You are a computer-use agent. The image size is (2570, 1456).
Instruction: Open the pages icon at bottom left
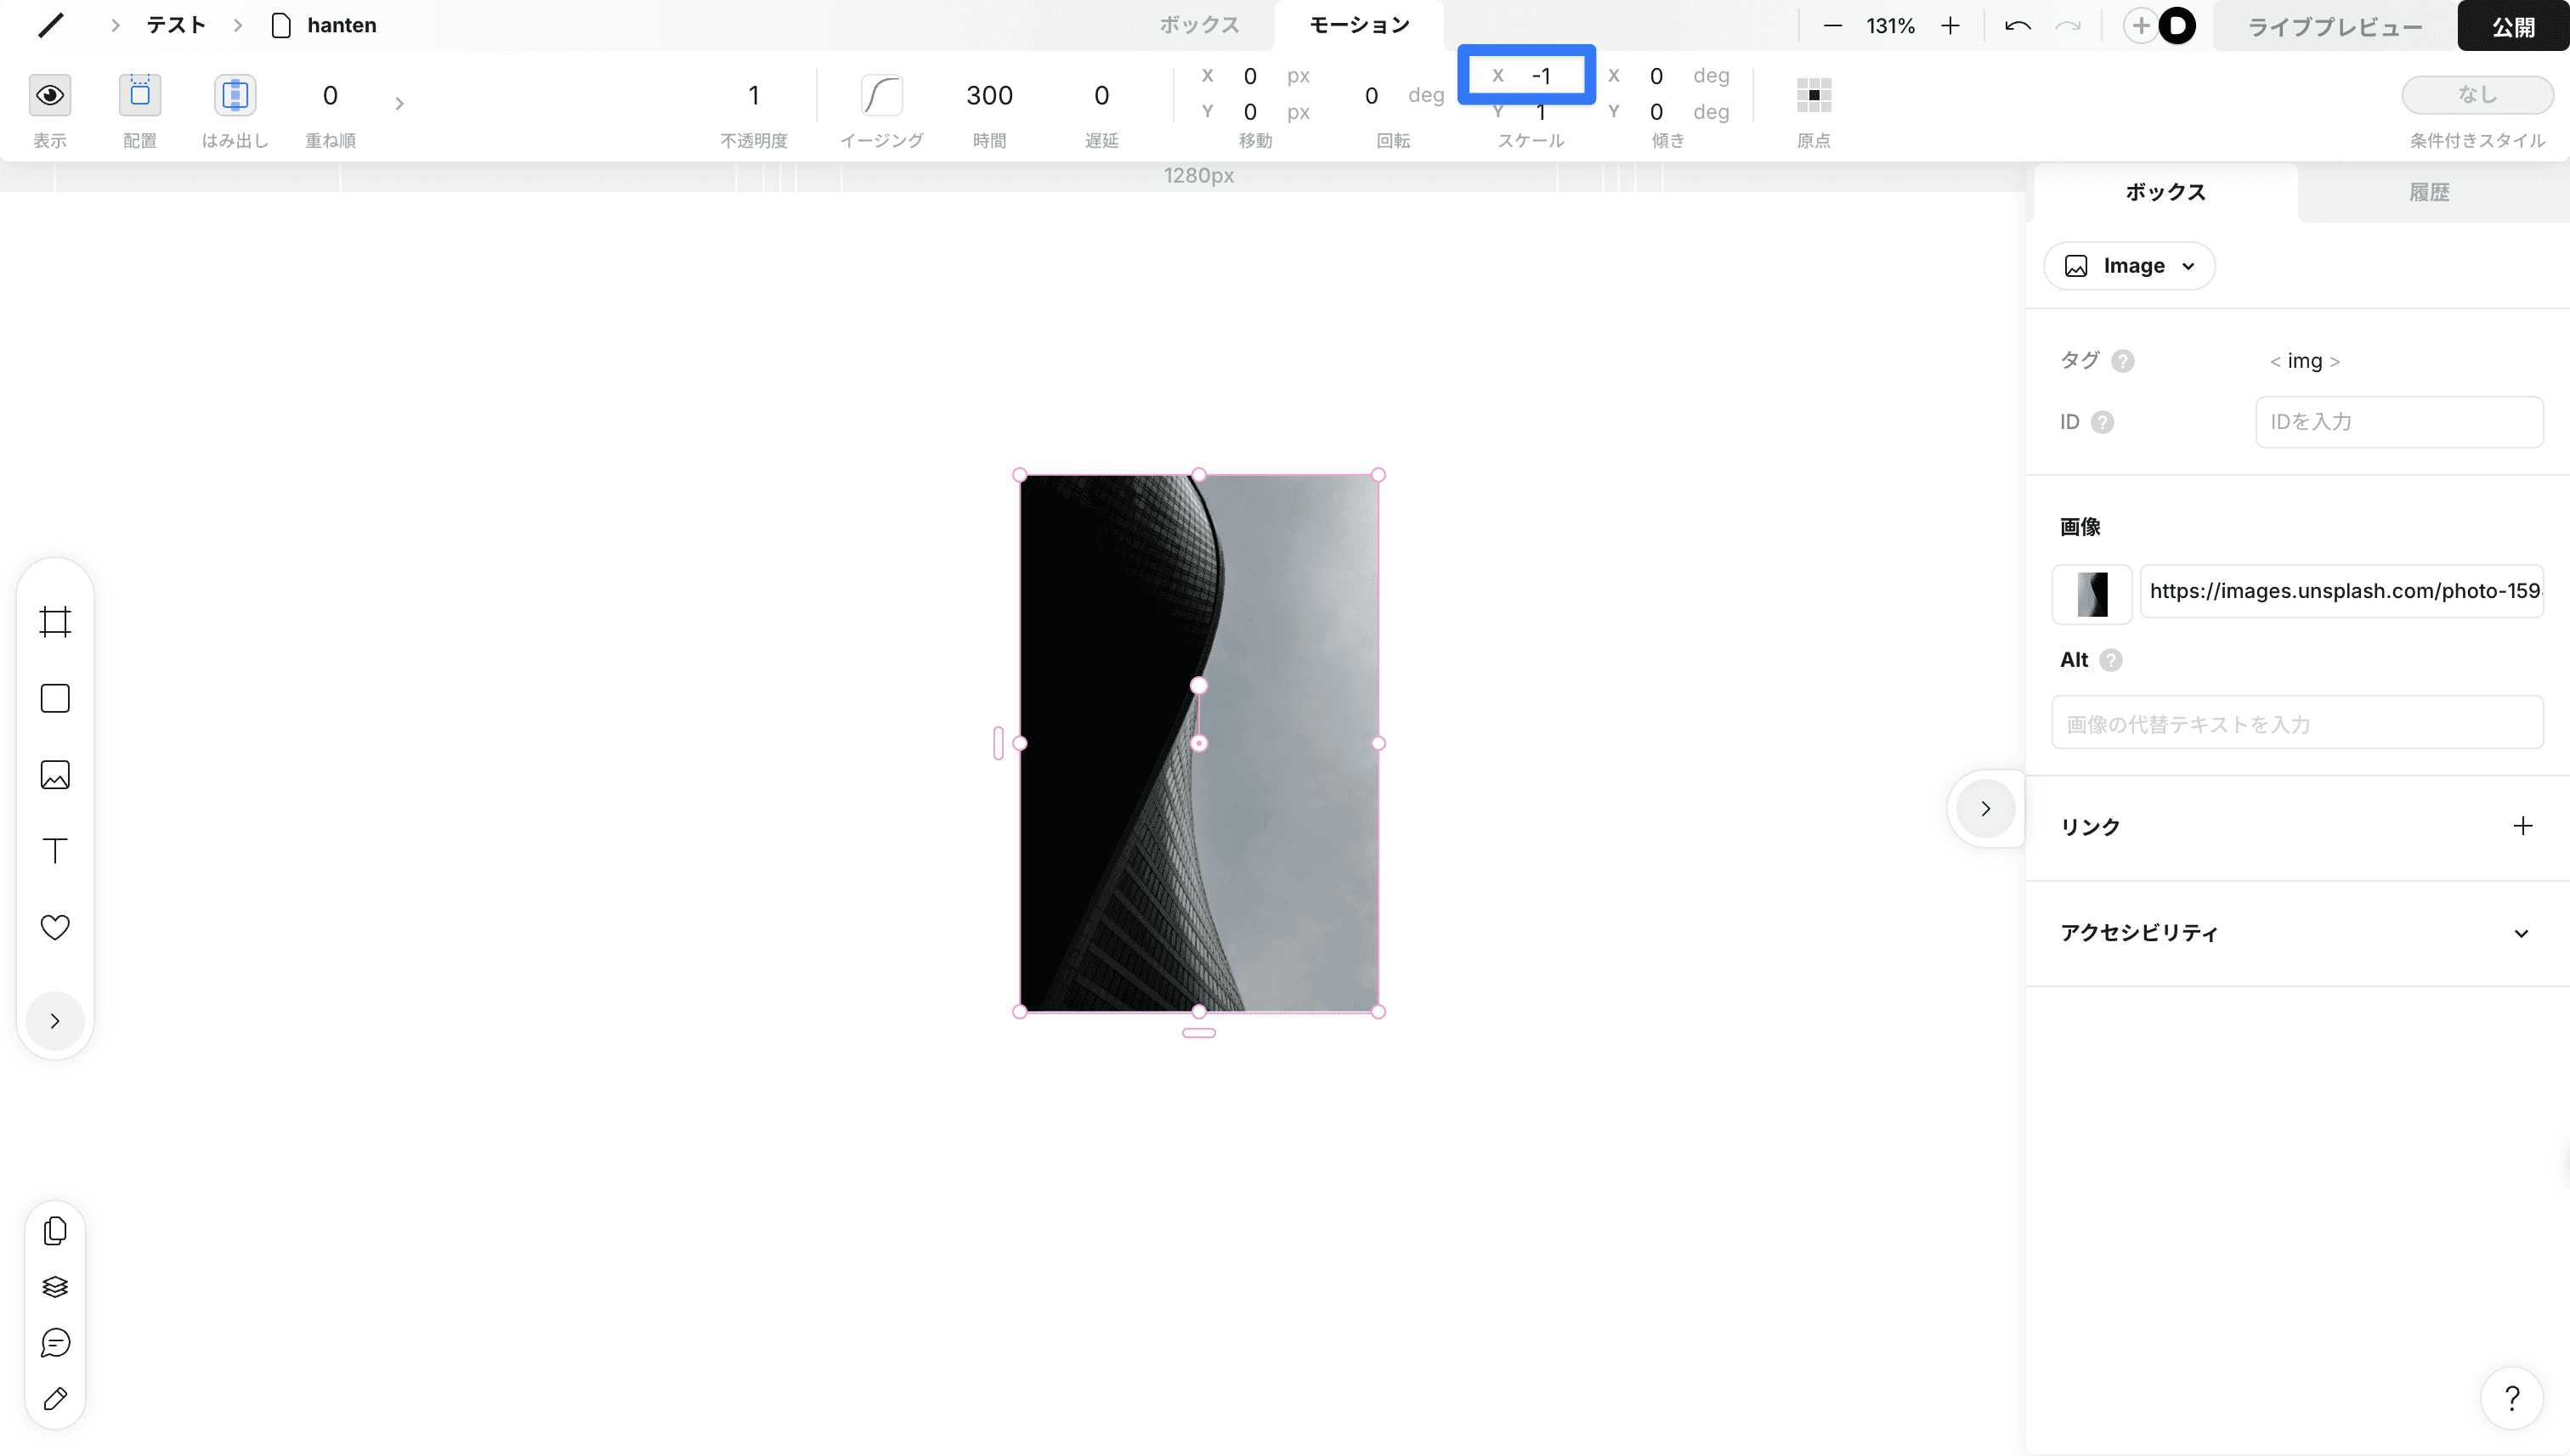click(x=55, y=1231)
